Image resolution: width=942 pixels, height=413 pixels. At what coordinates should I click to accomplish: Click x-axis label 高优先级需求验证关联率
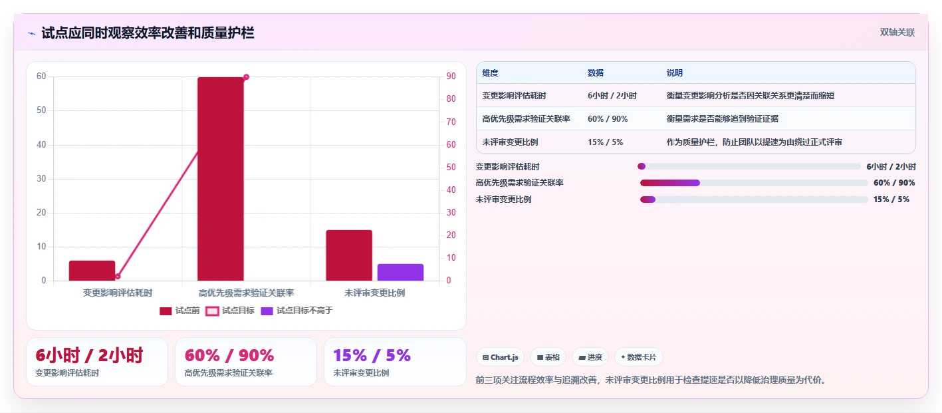point(246,293)
